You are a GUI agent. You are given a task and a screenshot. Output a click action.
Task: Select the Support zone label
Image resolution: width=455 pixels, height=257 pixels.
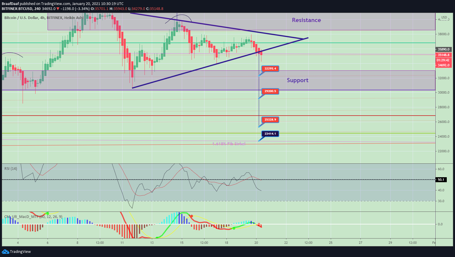(x=298, y=80)
